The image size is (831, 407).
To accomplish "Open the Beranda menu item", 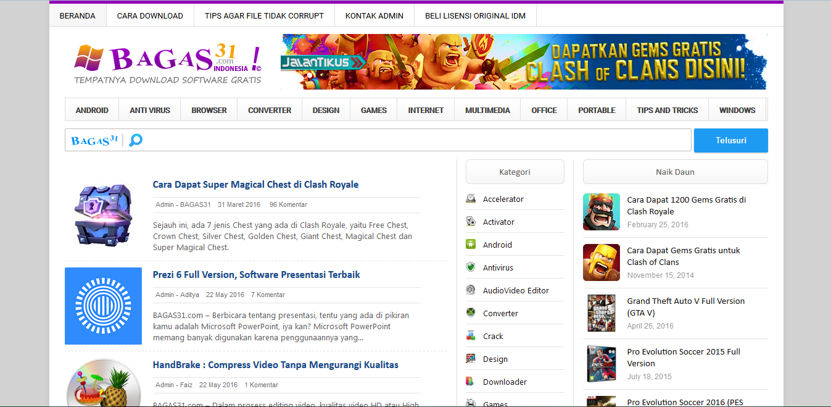I will [x=78, y=15].
